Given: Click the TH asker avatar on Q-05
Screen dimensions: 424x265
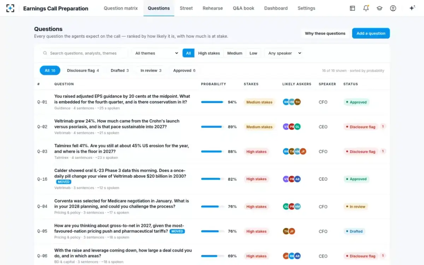Looking at the screenshot, I should (286, 231).
